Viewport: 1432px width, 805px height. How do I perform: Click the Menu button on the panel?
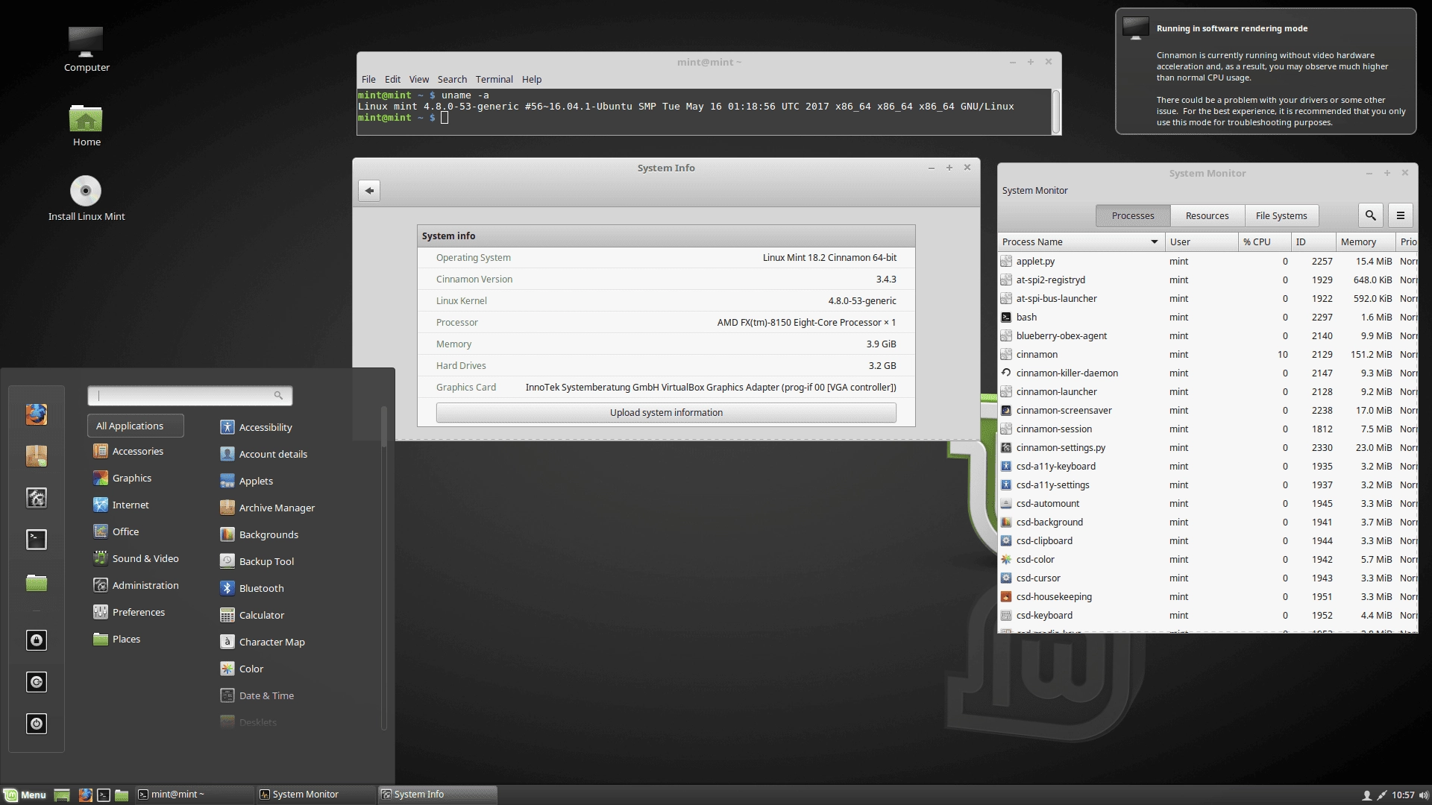tap(25, 795)
